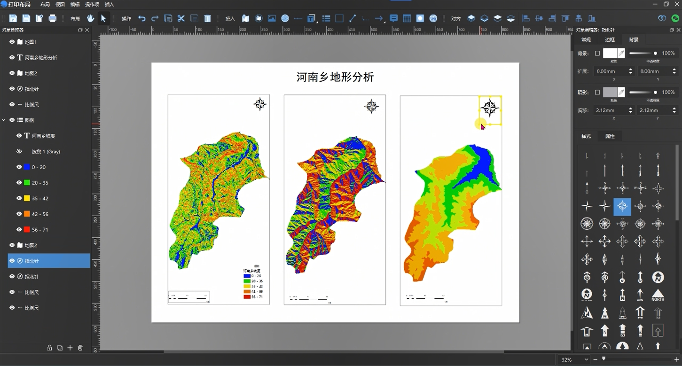
Task: Click the trash icon below object list
Action: (80, 348)
